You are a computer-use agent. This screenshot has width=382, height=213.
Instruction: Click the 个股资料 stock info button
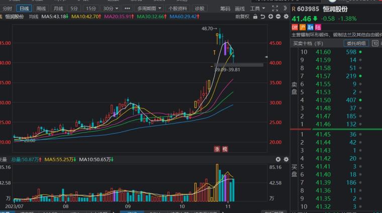click(177, 9)
